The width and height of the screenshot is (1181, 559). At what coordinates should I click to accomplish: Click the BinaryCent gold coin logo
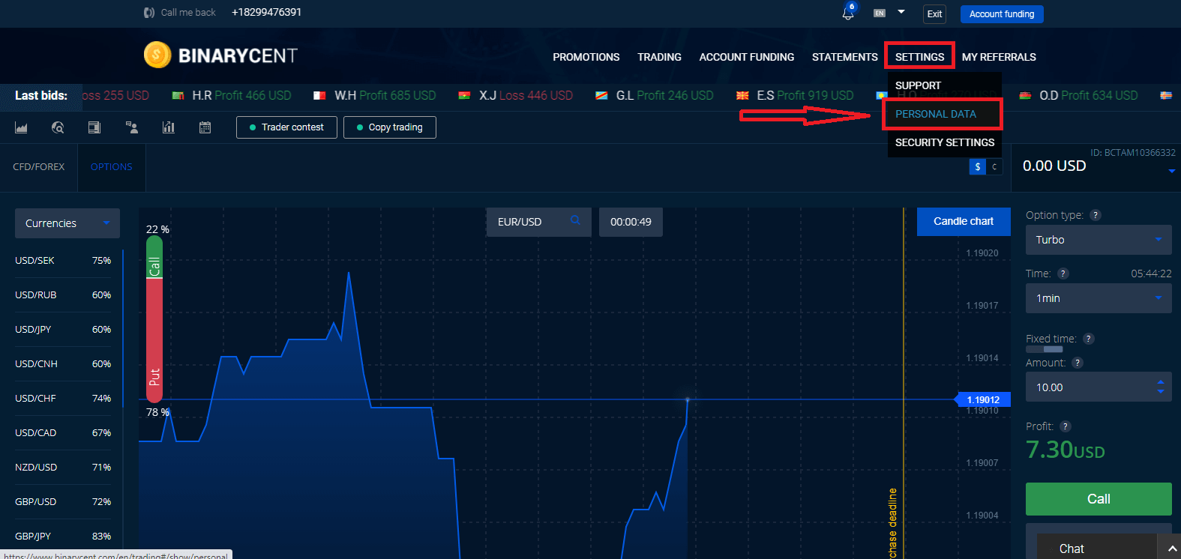[x=157, y=55]
